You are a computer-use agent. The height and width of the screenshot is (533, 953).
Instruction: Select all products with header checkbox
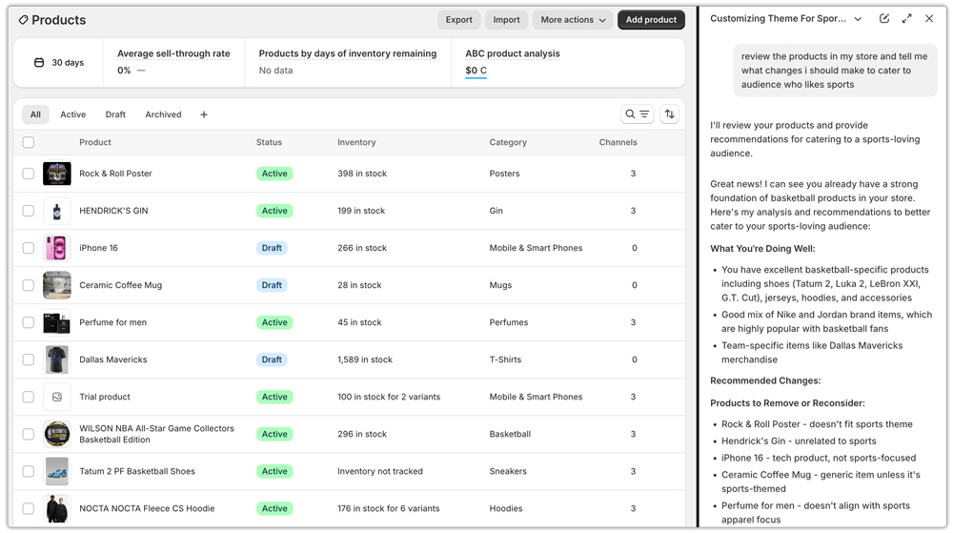coord(28,142)
